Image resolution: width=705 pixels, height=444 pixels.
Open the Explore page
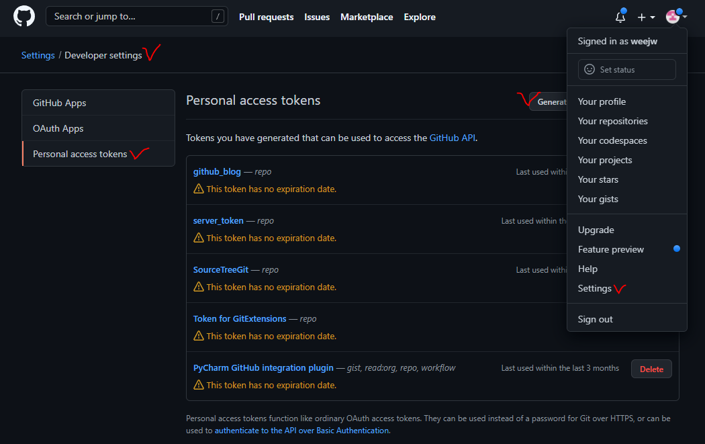coord(420,17)
